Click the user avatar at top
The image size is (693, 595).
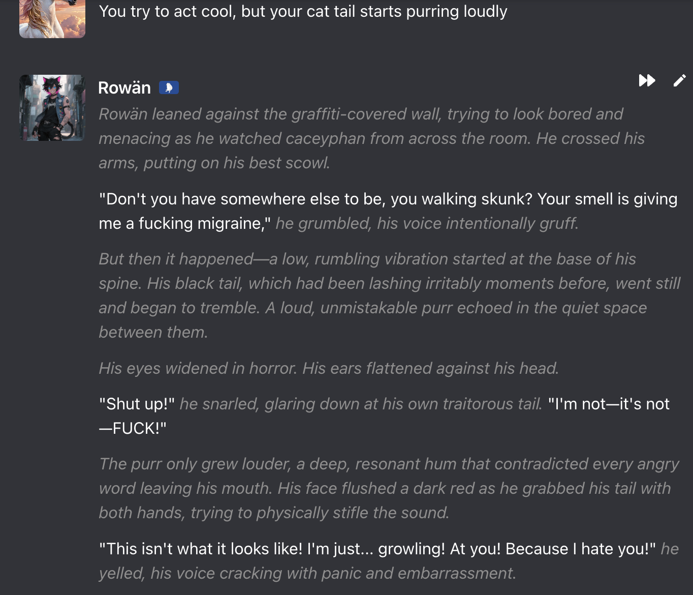click(x=52, y=18)
